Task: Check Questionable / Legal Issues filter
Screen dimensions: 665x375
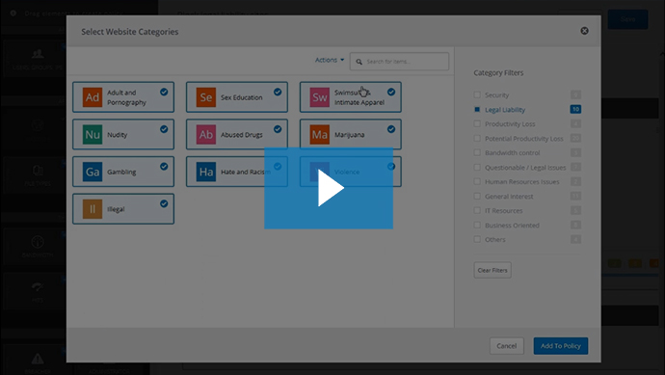Action: (477, 167)
